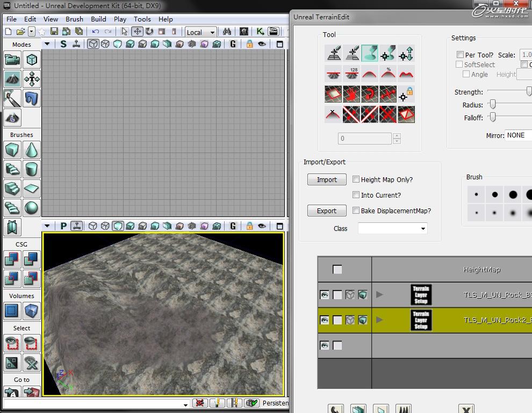532x413 pixels.
Task: Open UnrealKismet K icon
Action: coord(260,32)
